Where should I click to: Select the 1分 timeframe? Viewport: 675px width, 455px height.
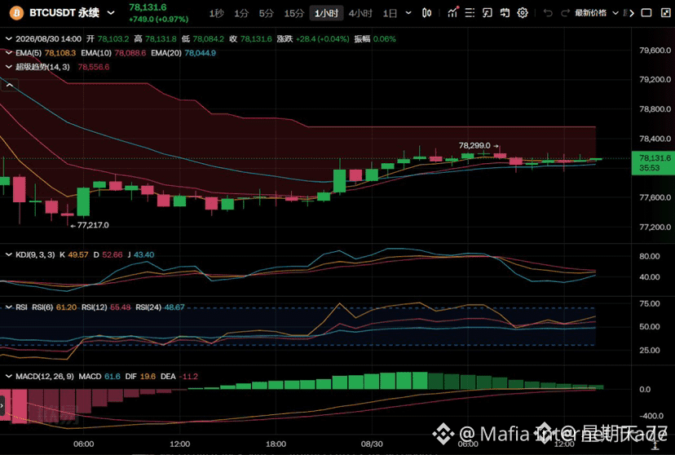(241, 13)
